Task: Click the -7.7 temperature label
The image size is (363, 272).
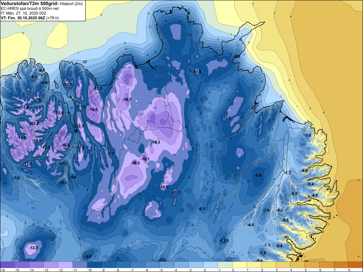Action: pyautogui.click(x=111, y=153)
